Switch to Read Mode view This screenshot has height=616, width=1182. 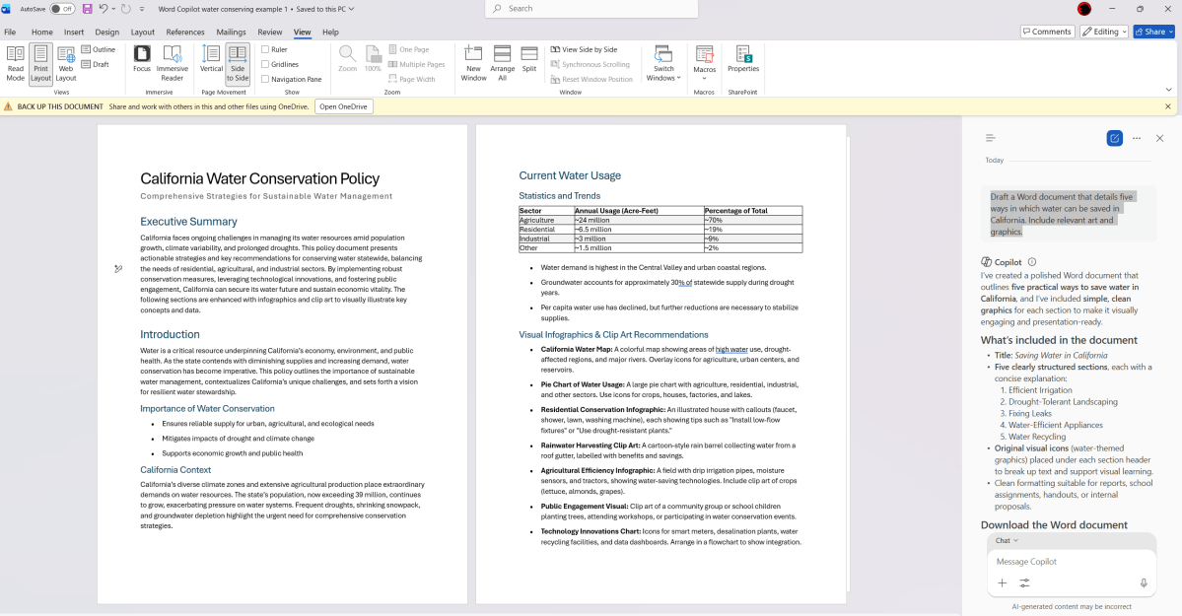click(x=15, y=61)
